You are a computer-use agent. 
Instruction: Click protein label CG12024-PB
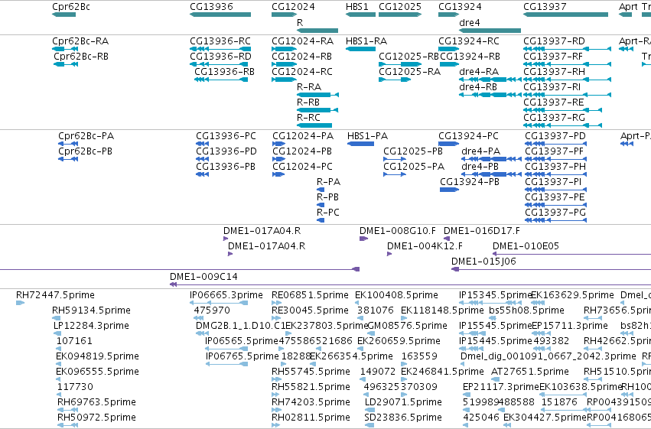point(302,151)
